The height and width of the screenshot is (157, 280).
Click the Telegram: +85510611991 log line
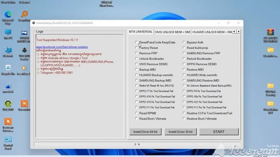[x=56, y=73]
